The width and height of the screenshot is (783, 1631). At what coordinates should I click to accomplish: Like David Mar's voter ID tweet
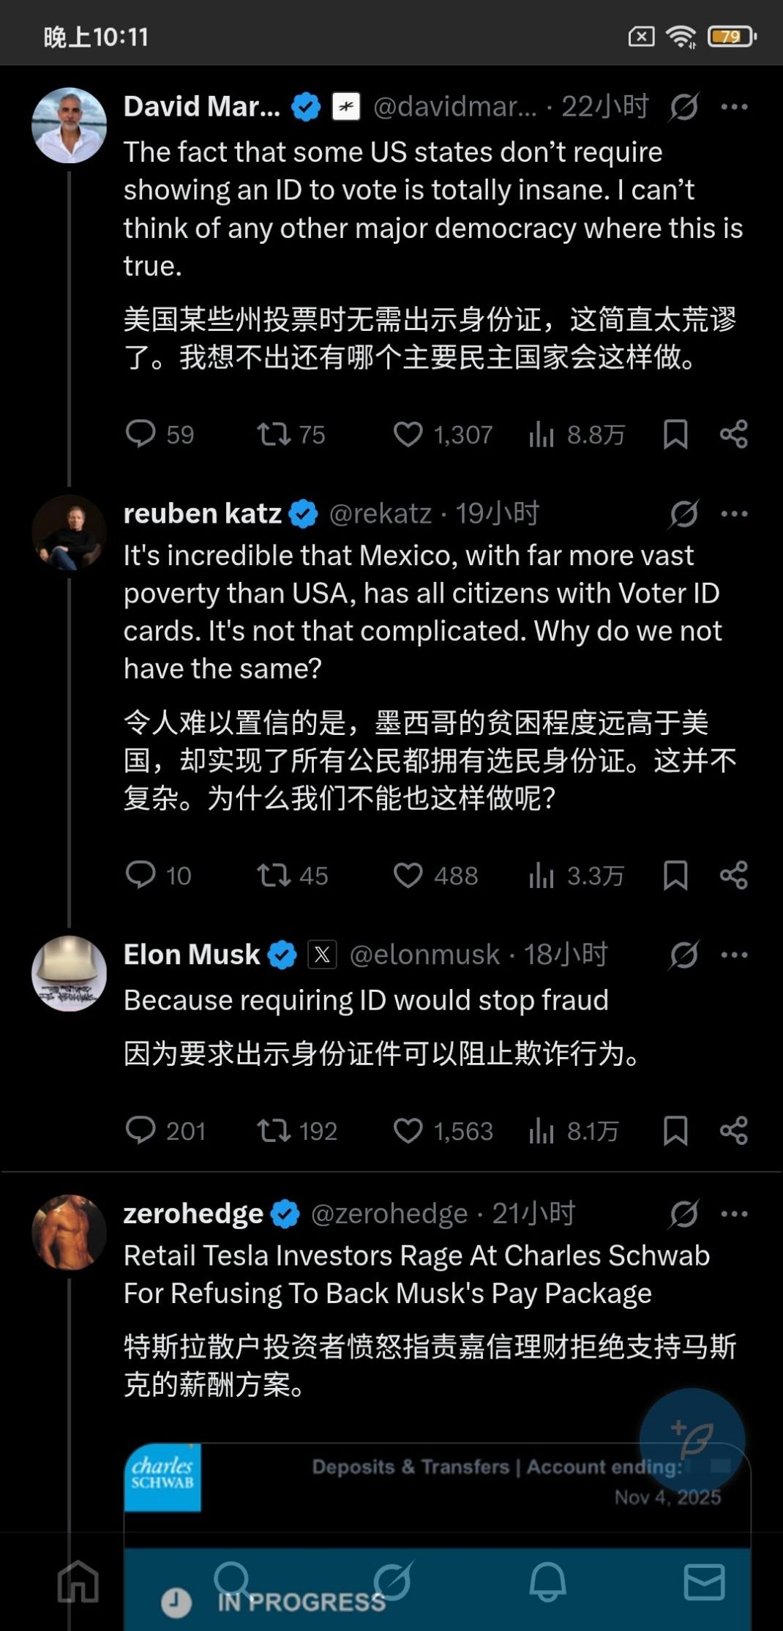(408, 434)
